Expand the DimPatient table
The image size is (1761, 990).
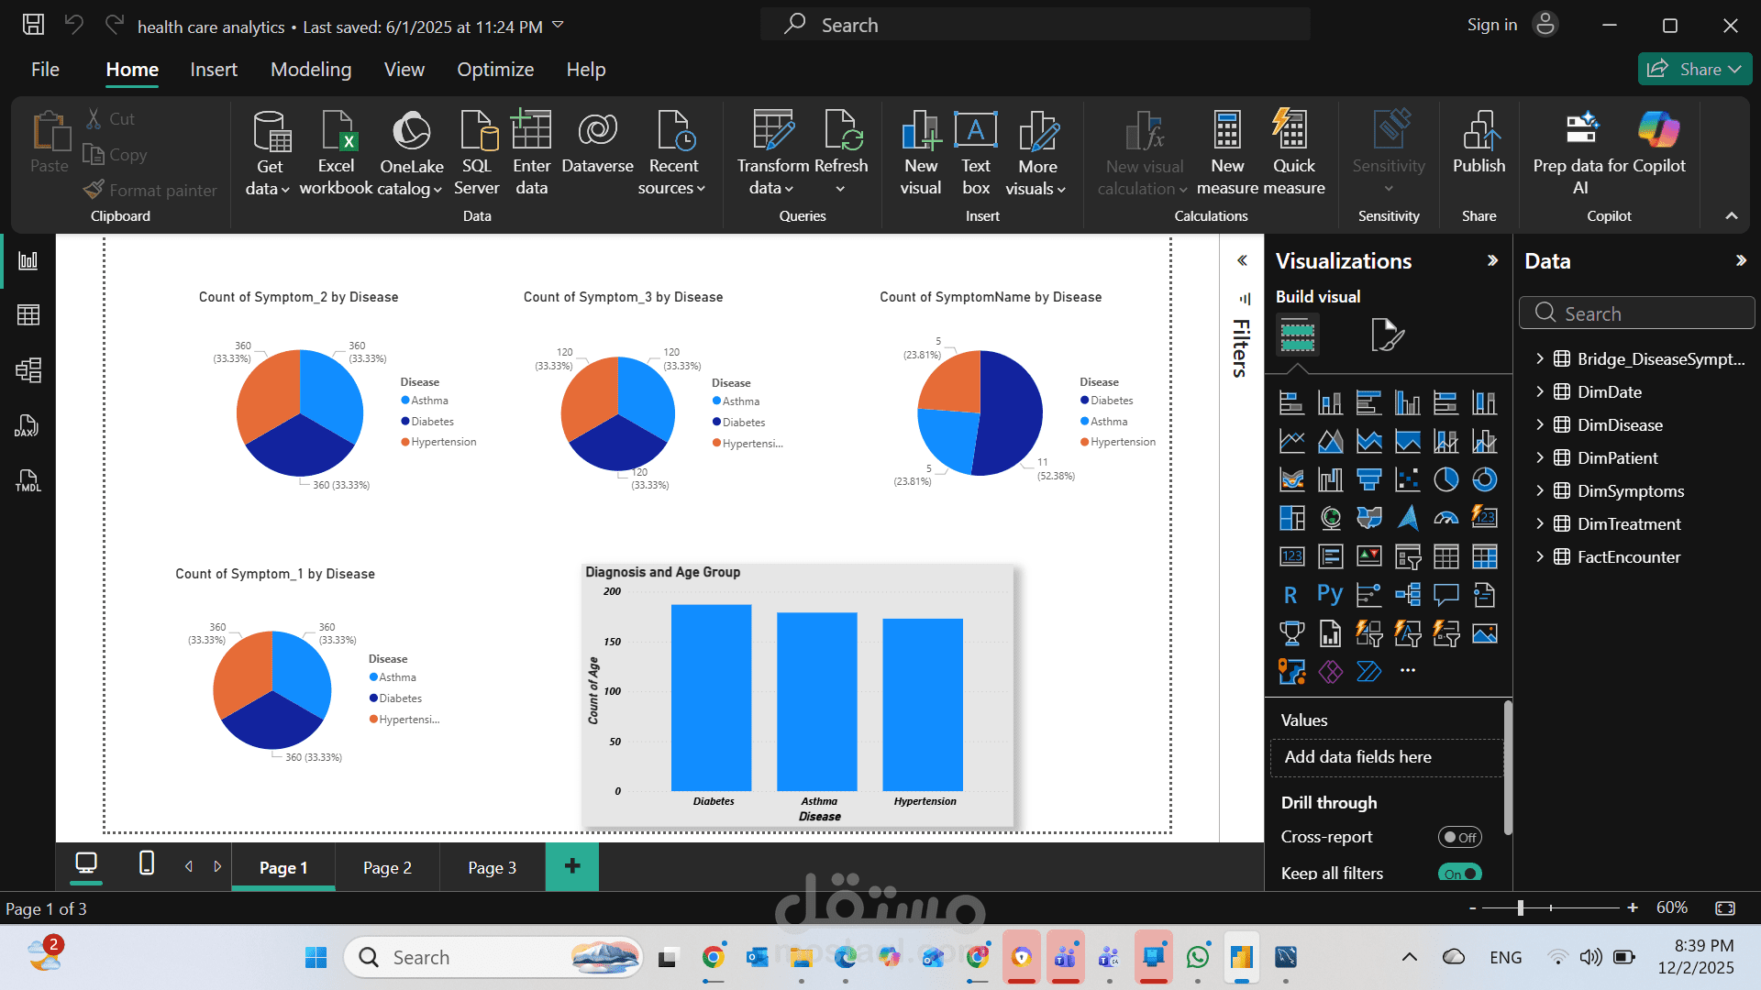click(1541, 457)
